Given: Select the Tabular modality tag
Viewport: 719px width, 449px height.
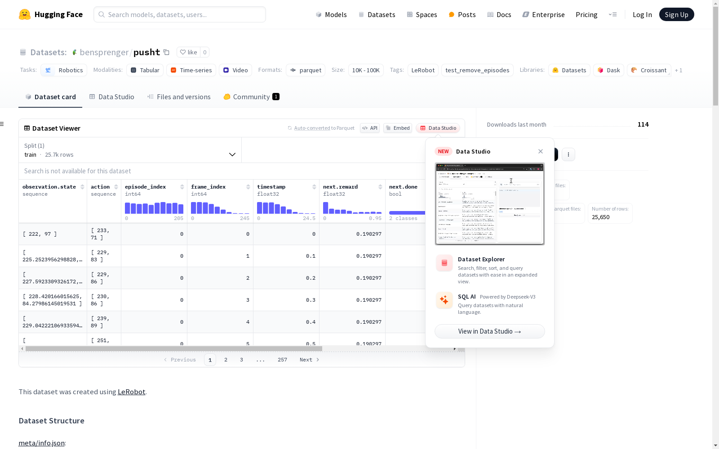Looking at the screenshot, I should pyautogui.click(x=145, y=70).
